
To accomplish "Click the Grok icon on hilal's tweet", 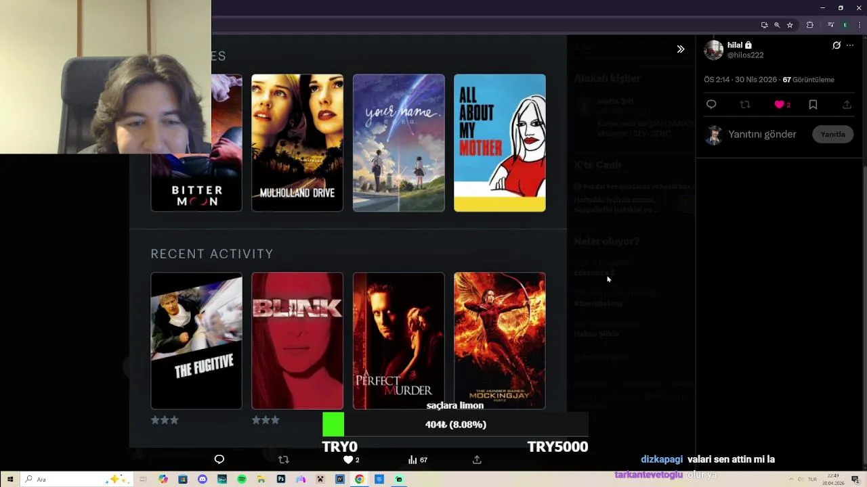I will tap(837, 45).
